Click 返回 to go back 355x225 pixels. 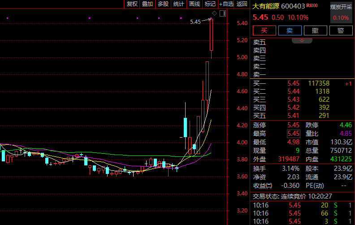(242, 4)
